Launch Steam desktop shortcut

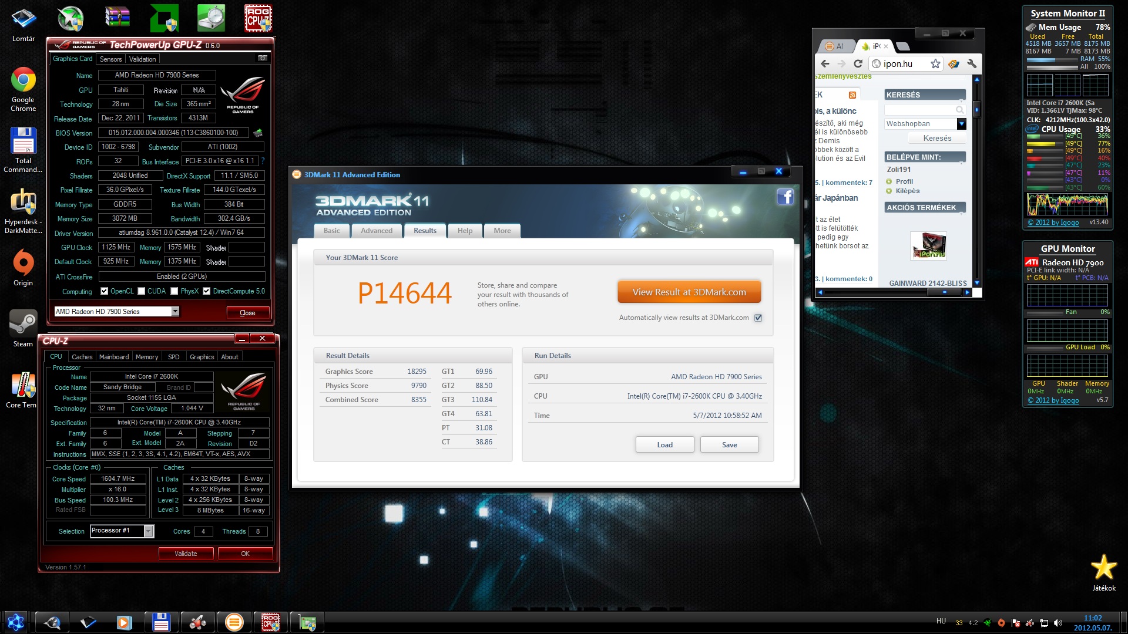point(23,329)
